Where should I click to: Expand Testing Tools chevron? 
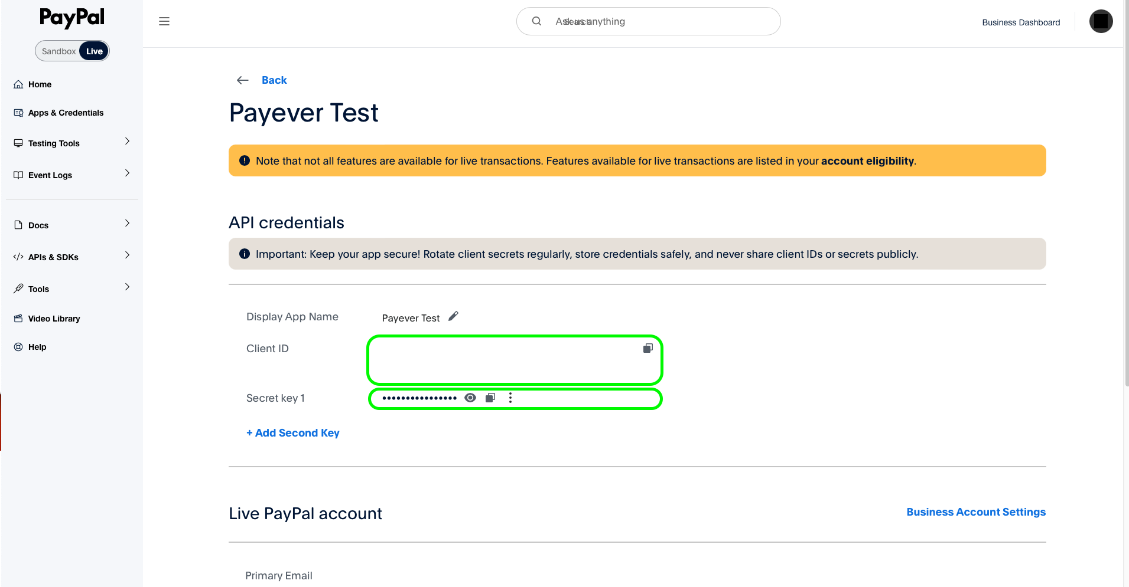(x=127, y=141)
